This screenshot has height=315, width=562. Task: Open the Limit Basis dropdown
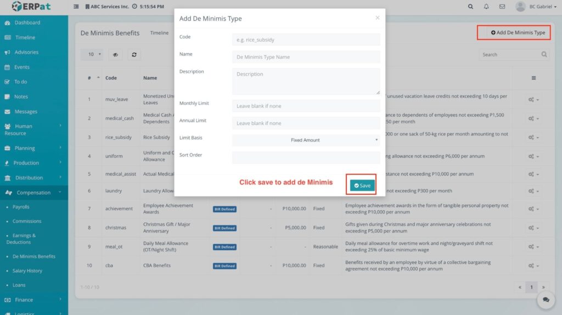tap(306, 140)
